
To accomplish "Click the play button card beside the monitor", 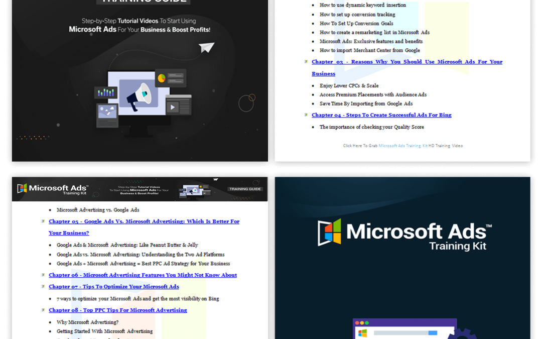I will click(x=178, y=105).
